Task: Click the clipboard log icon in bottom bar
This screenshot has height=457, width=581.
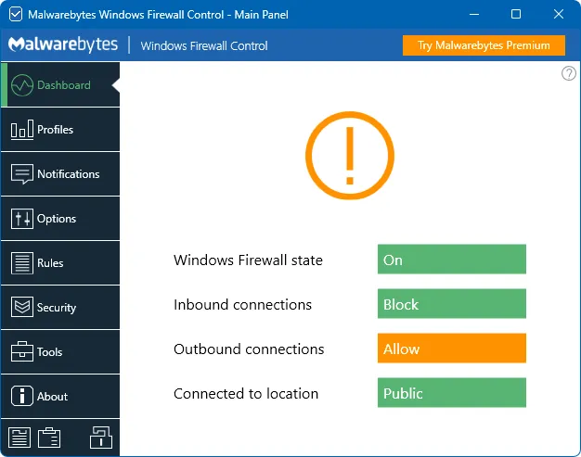Action: click(49, 438)
